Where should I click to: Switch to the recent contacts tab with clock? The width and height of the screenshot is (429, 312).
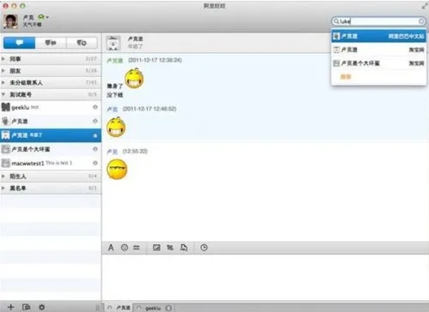(81, 43)
